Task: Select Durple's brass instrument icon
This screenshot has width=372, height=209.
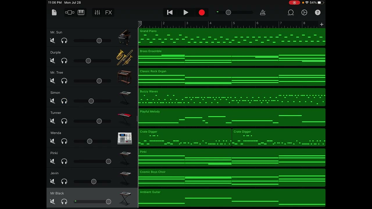Action: point(125,57)
